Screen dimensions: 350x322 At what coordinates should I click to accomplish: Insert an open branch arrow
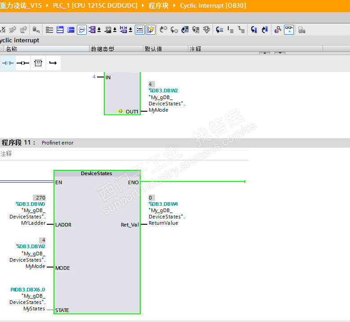pos(53,63)
